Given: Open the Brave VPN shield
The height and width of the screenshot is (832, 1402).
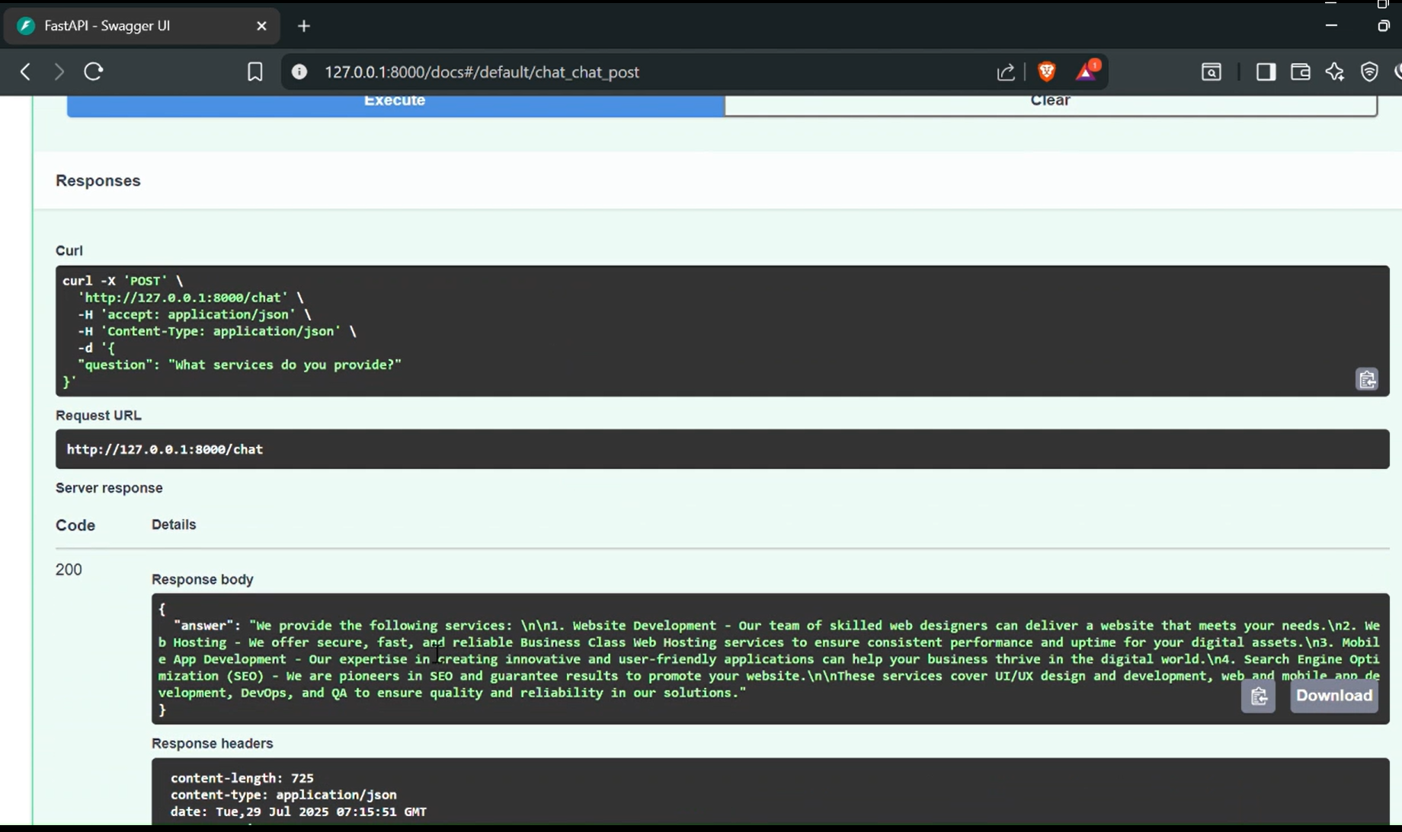Looking at the screenshot, I should 1370,72.
